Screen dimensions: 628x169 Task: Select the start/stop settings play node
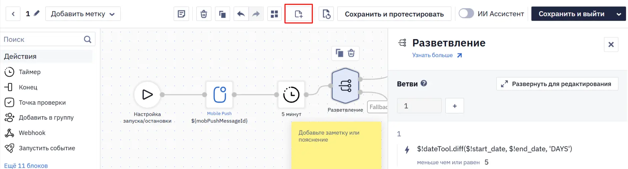(147, 94)
